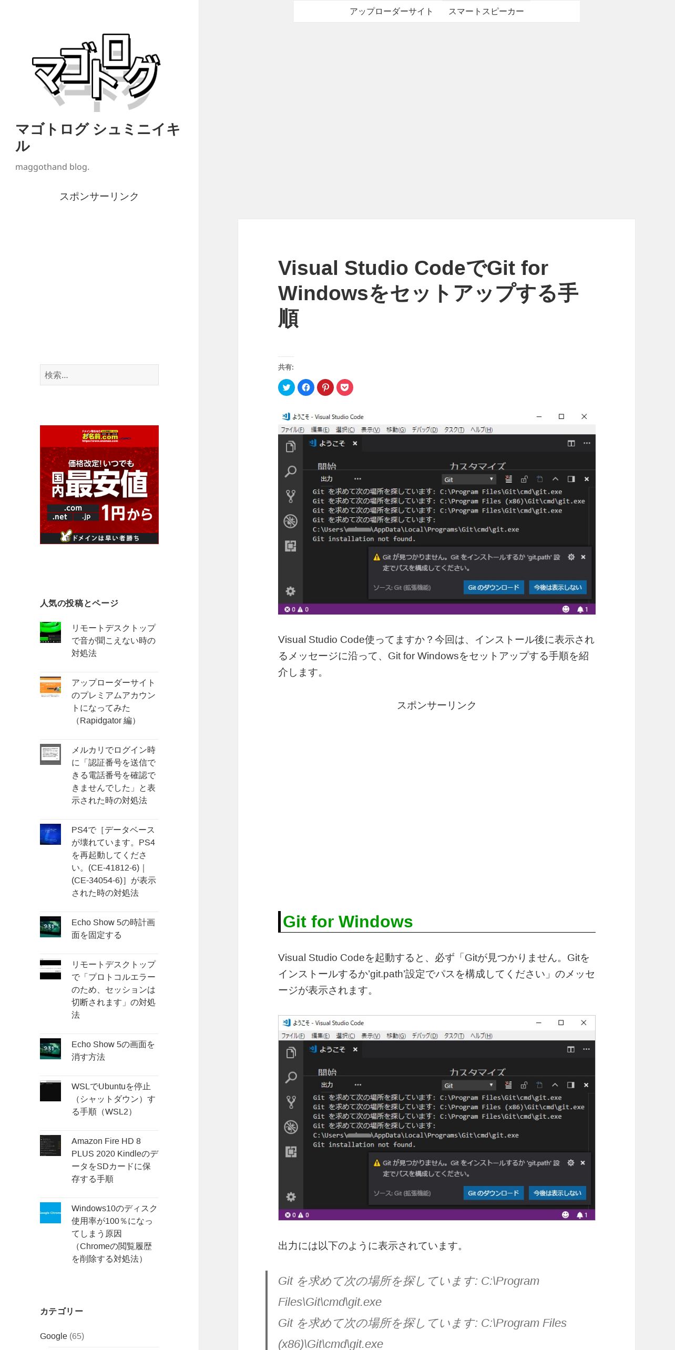
Task: Click thumbnail of Echo Show 5 clock post
Action: tap(50, 927)
